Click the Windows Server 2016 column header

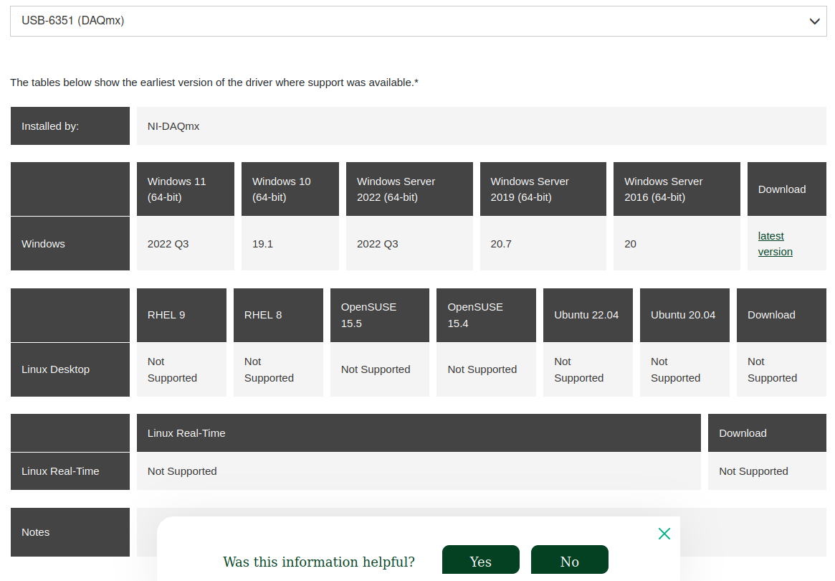(x=676, y=189)
